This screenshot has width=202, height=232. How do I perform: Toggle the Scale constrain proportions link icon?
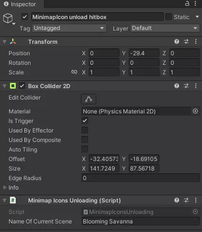pos(74,72)
